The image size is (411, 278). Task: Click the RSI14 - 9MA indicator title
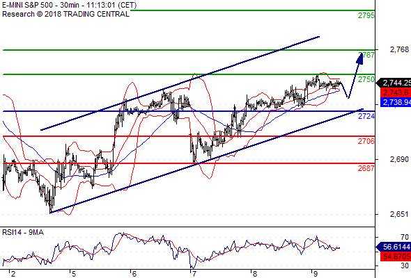coord(23,232)
